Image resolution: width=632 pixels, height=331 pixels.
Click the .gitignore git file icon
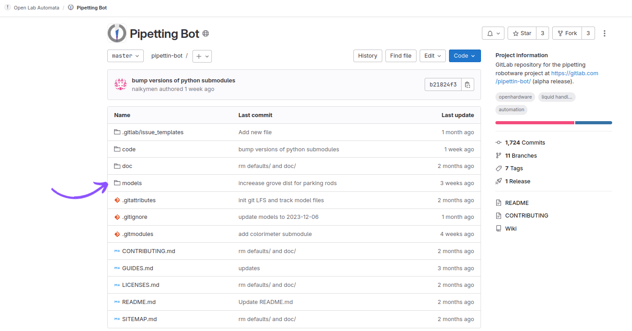click(117, 217)
